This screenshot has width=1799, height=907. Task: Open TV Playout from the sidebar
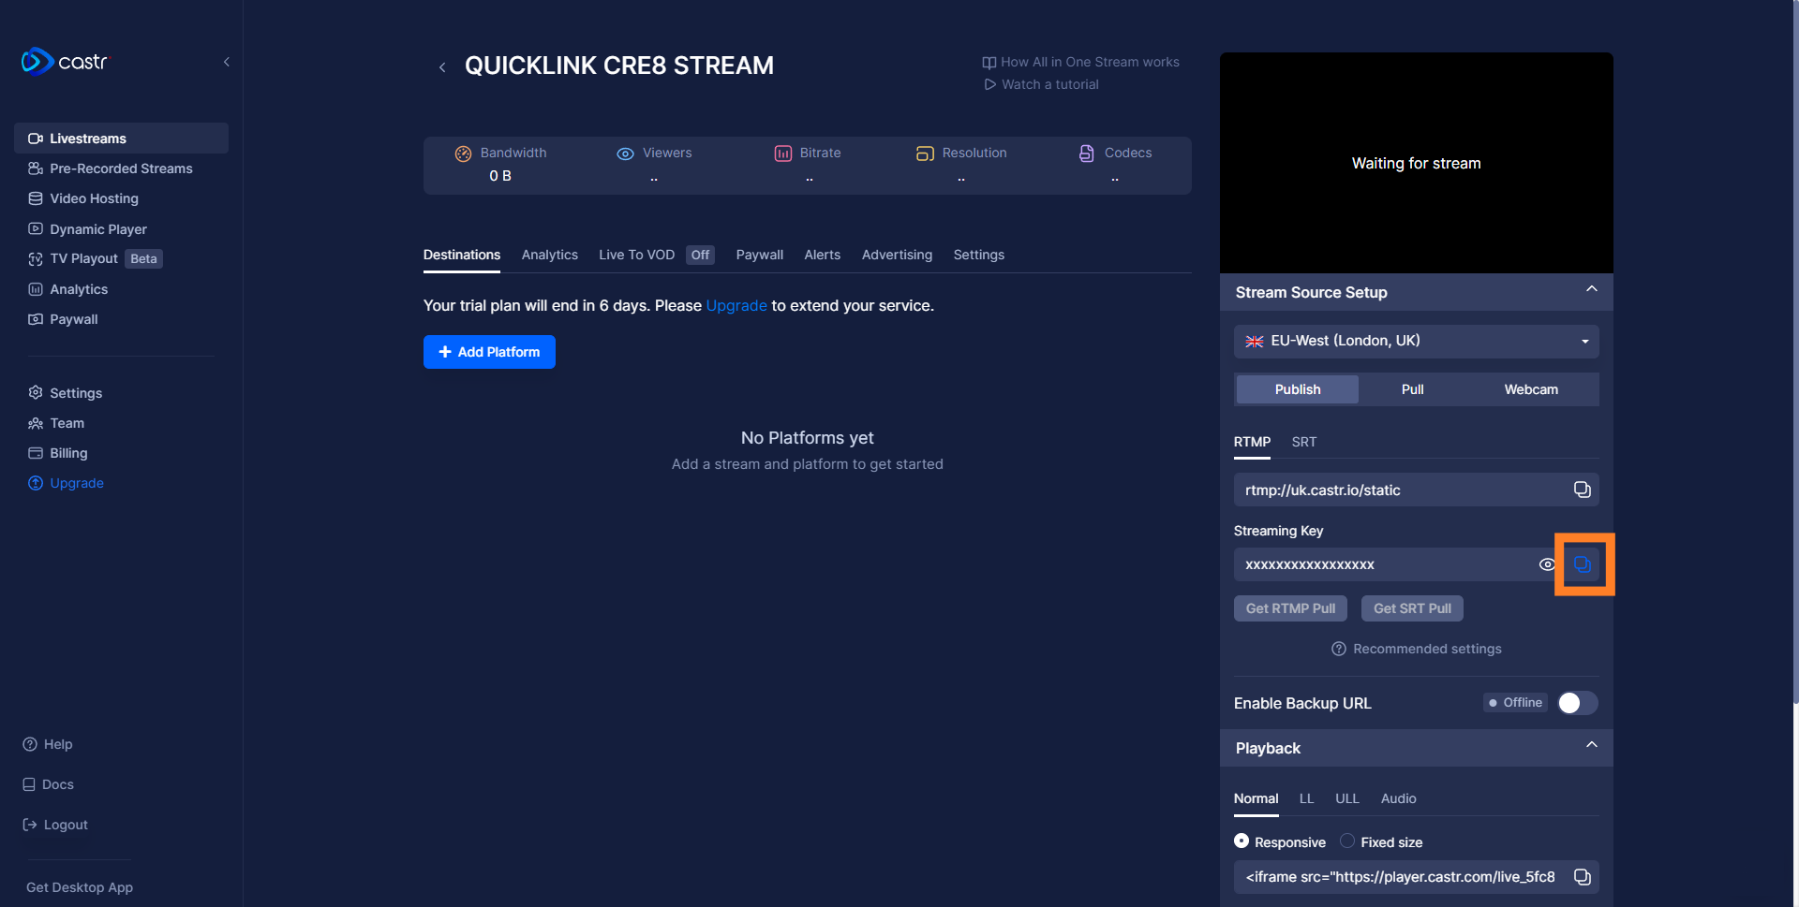coord(83,259)
